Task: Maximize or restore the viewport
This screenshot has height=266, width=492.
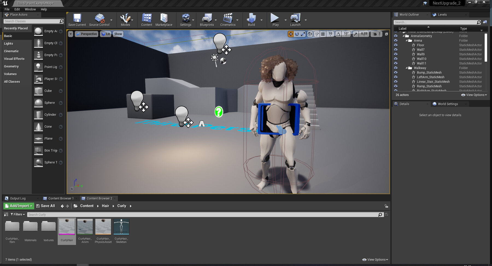Action: 386,34
